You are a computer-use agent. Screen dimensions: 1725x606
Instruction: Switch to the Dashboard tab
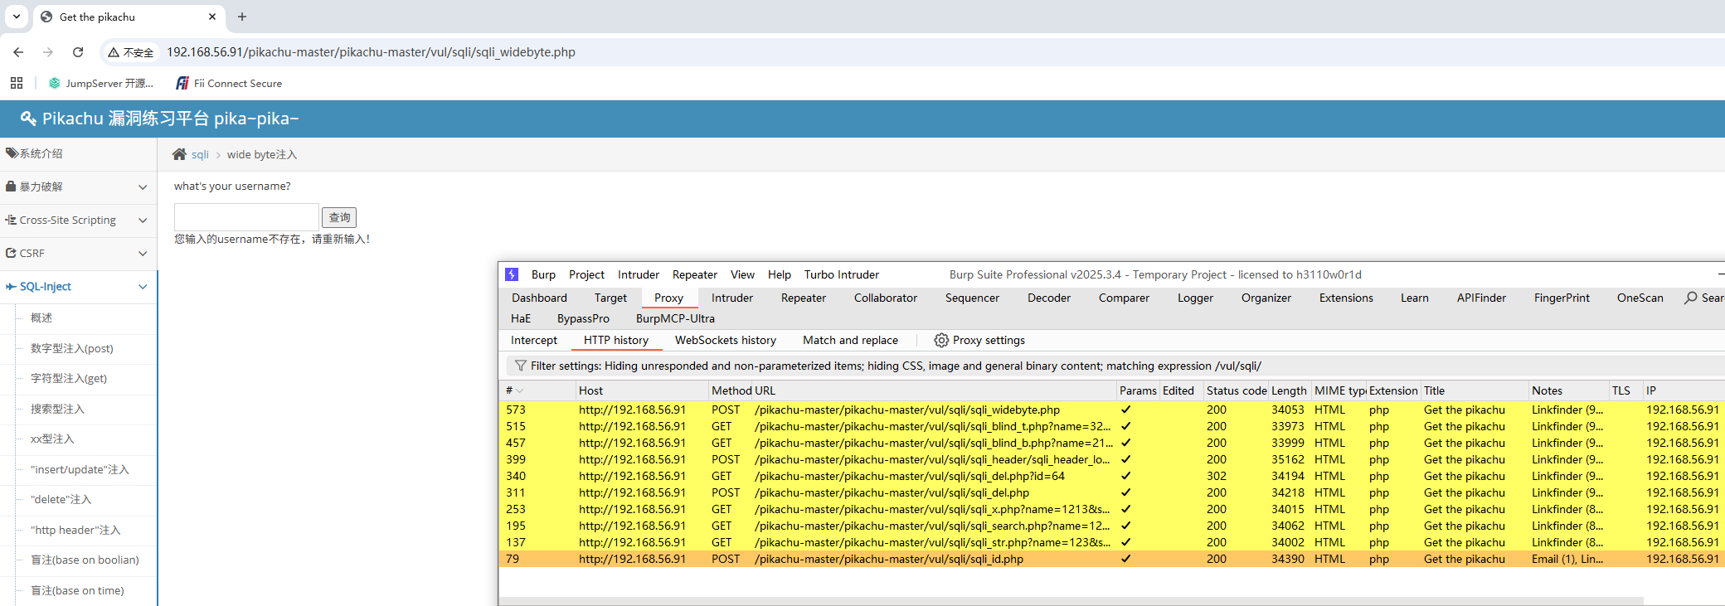(x=539, y=298)
